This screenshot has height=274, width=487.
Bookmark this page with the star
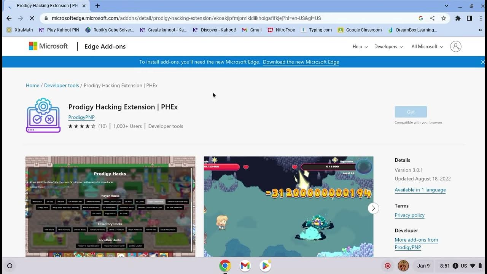pos(444,18)
